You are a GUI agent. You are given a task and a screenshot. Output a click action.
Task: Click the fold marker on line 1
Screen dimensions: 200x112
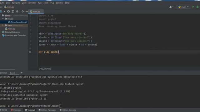(x=38, y=16)
